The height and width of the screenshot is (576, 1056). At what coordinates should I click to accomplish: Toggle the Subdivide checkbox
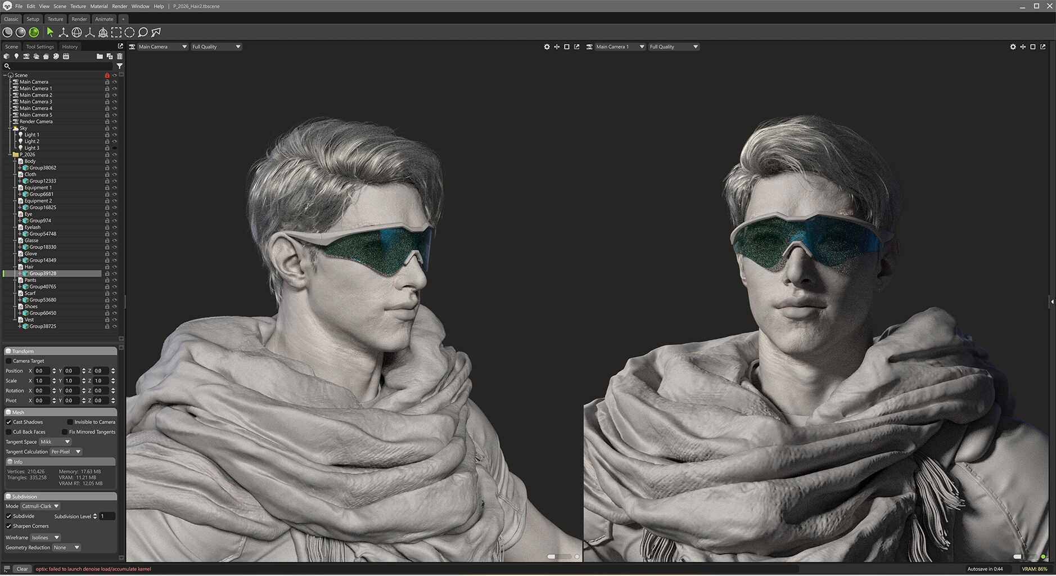point(8,516)
